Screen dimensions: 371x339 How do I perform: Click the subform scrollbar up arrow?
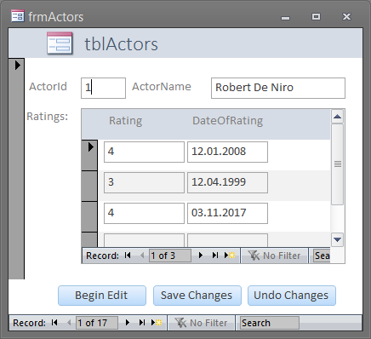click(337, 117)
